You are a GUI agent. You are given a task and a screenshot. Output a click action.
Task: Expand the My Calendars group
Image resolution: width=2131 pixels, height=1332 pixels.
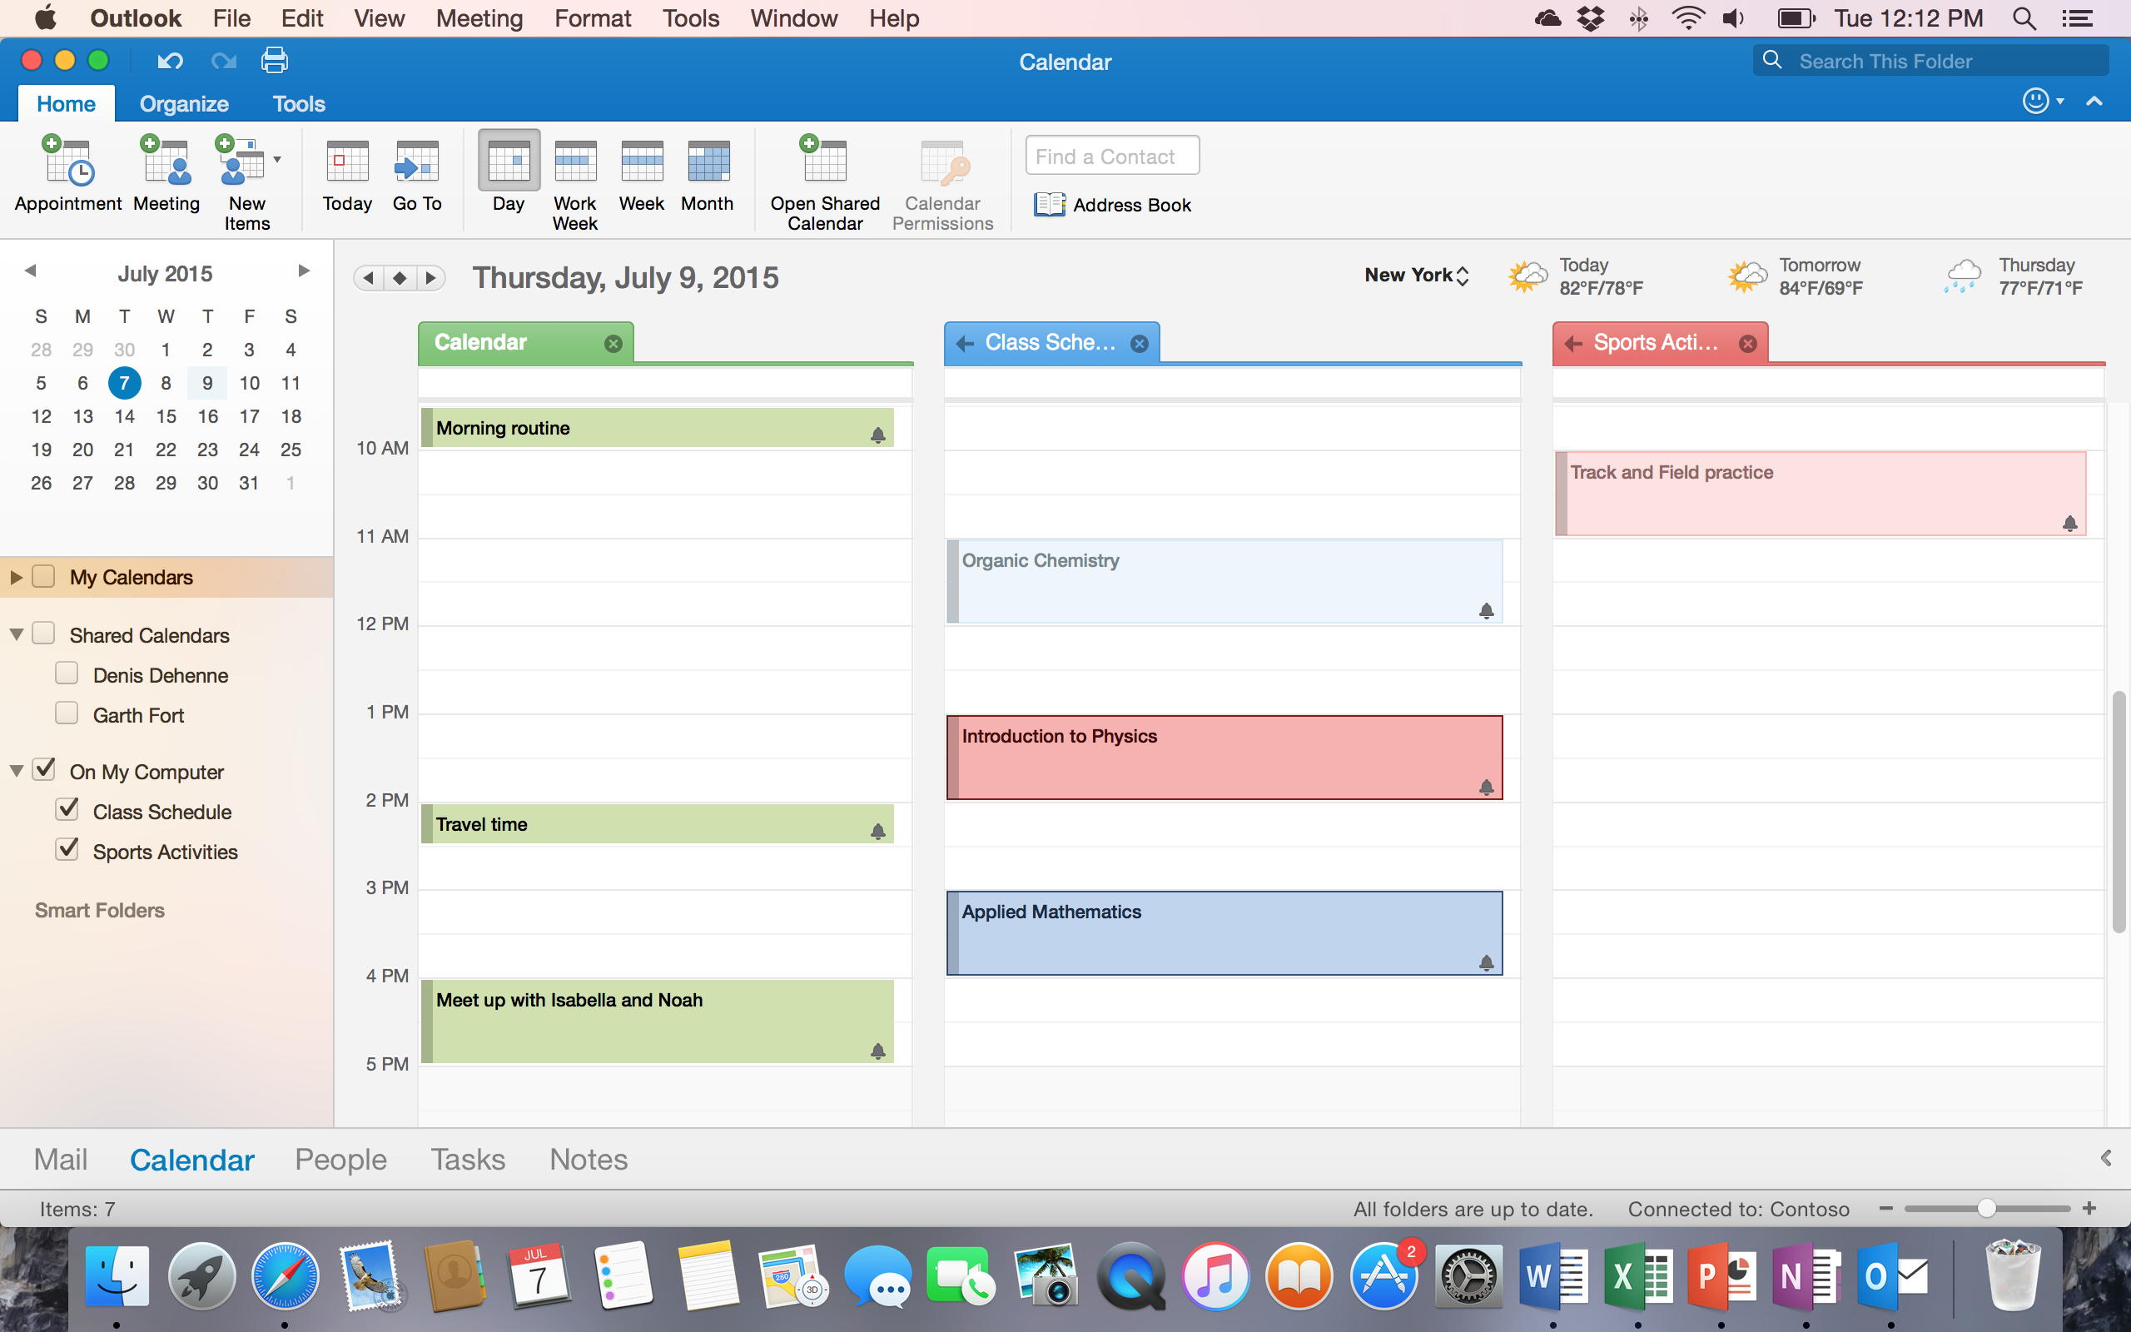click(16, 577)
